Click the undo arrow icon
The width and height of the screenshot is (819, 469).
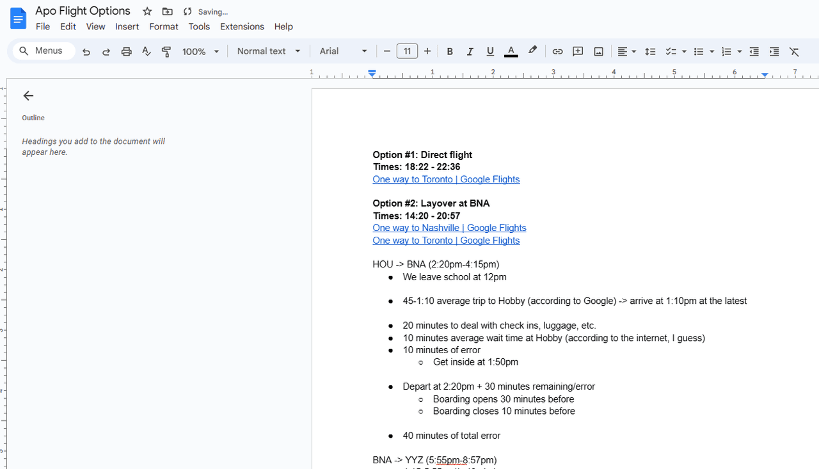tap(86, 52)
